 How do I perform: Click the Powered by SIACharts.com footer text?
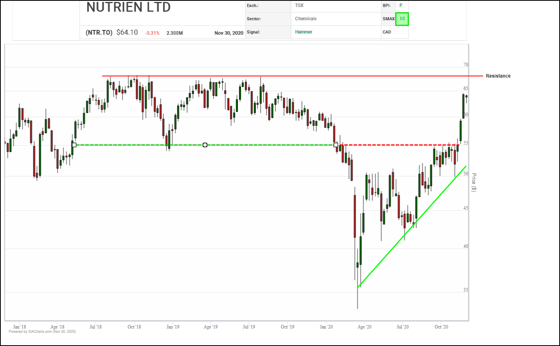pyautogui.click(x=42, y=332)
